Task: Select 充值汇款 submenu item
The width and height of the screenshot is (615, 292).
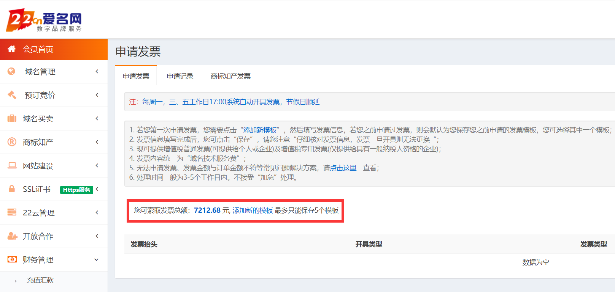Action: pos(40,280)
